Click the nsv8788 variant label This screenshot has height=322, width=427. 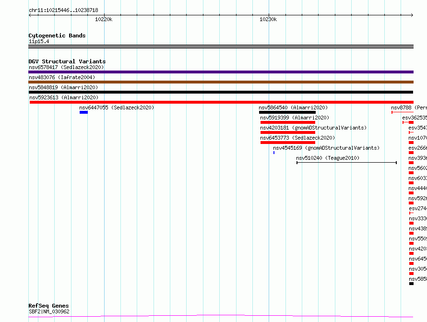(409, 107)
